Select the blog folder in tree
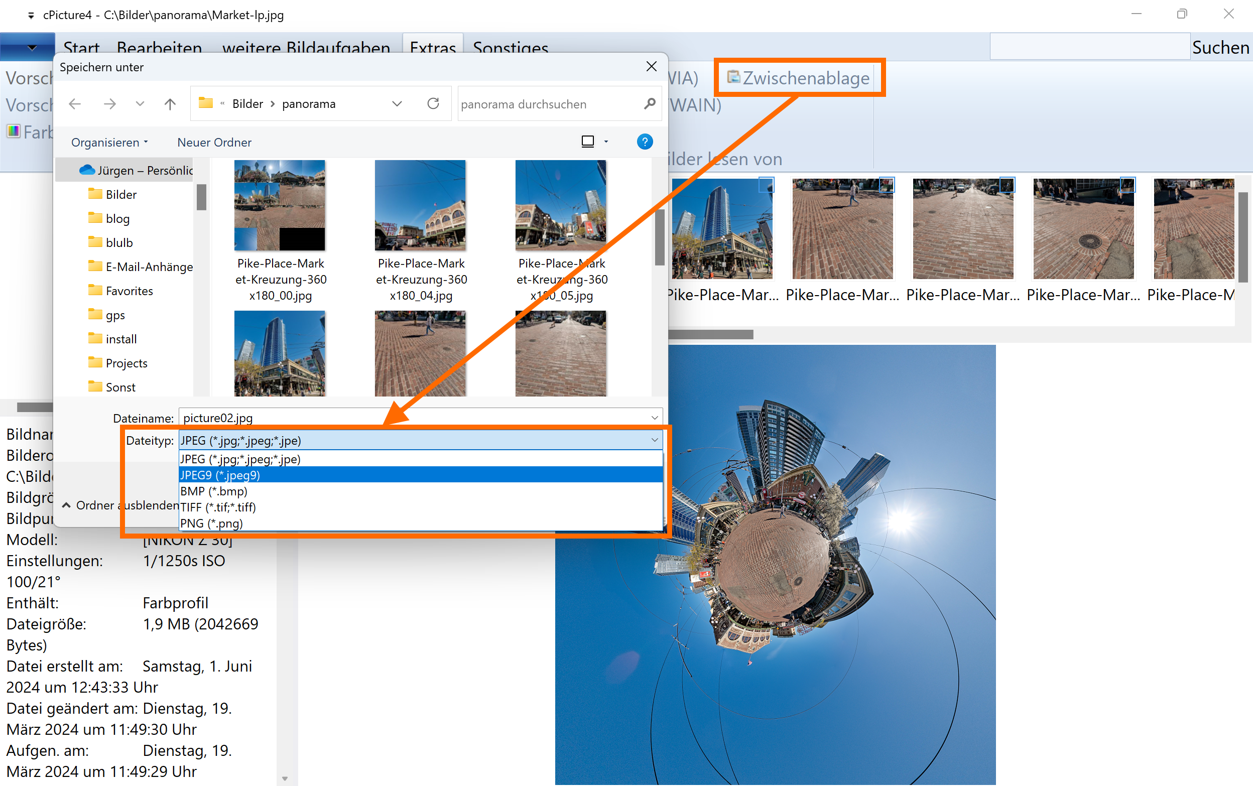This screenshot has height=786, width=1253. pos(117,219)
